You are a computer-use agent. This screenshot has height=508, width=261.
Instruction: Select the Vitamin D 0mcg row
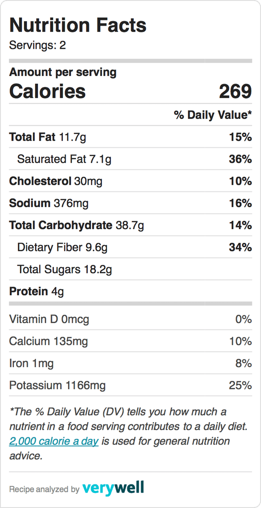[130, 319]
